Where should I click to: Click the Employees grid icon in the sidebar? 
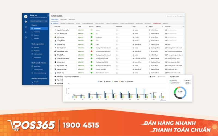[x=32, y=29]
